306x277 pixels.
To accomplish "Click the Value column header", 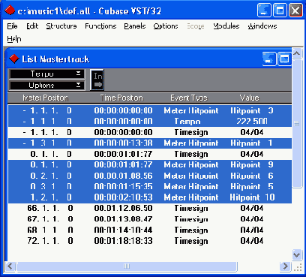I will click(250, 98).
